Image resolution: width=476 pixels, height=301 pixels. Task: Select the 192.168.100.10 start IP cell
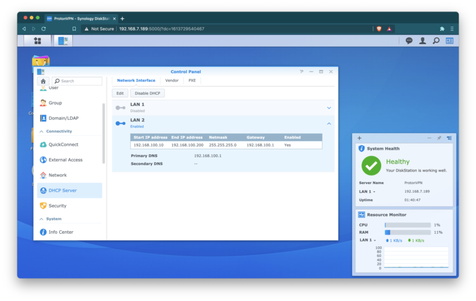coord(148,145)
